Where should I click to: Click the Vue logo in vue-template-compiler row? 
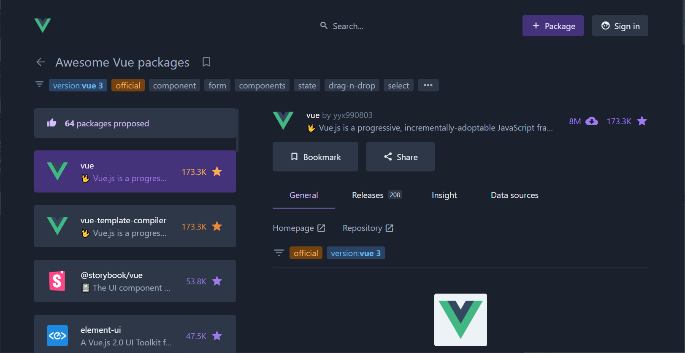[x=57, y=226]
